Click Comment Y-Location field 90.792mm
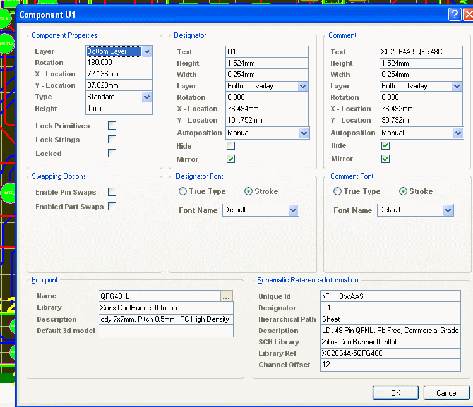 point(421,120)
